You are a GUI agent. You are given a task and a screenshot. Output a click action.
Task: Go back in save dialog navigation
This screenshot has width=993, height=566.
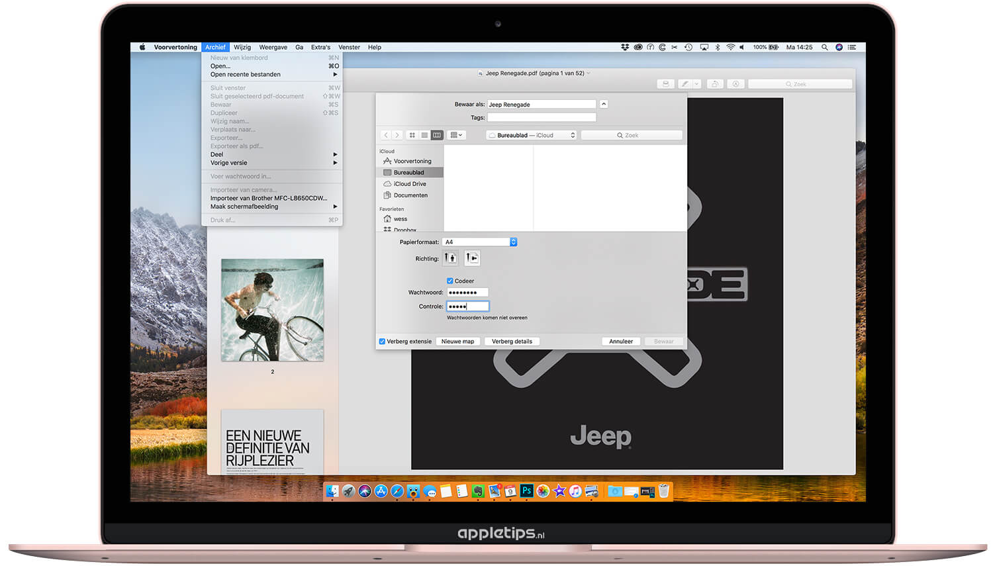[386, 135]
